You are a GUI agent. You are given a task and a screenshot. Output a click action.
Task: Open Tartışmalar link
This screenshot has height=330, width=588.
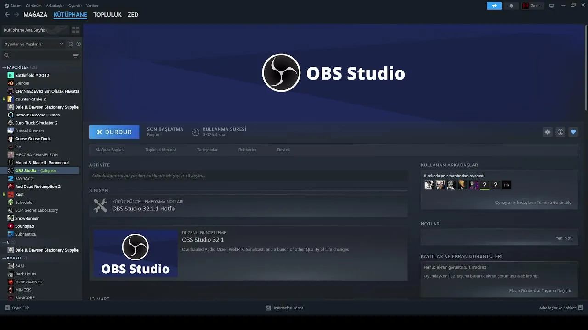click(x=207, y=150)
